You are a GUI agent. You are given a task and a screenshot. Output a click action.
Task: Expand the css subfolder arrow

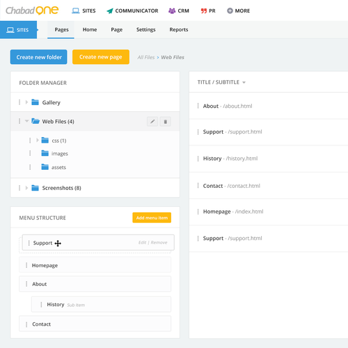click(38, 140)
